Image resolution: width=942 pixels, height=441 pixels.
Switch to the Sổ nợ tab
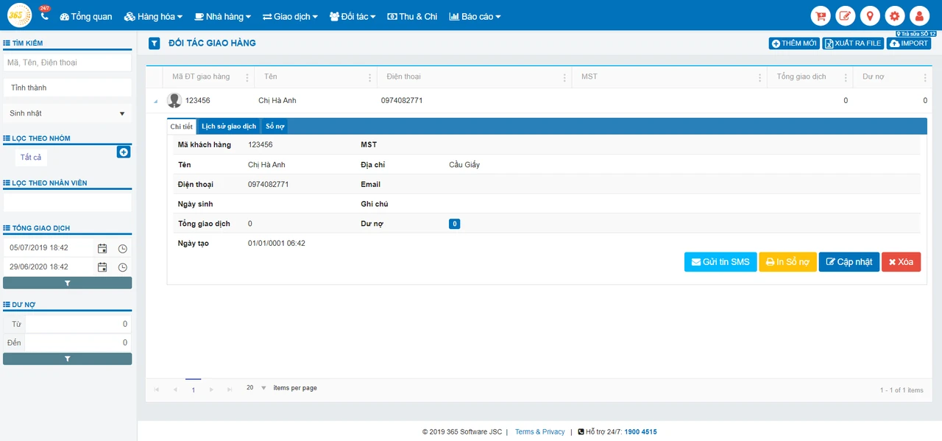tap(275, 127)
